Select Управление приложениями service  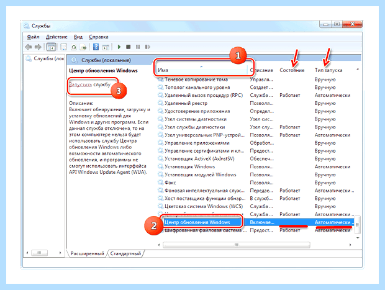197,143
